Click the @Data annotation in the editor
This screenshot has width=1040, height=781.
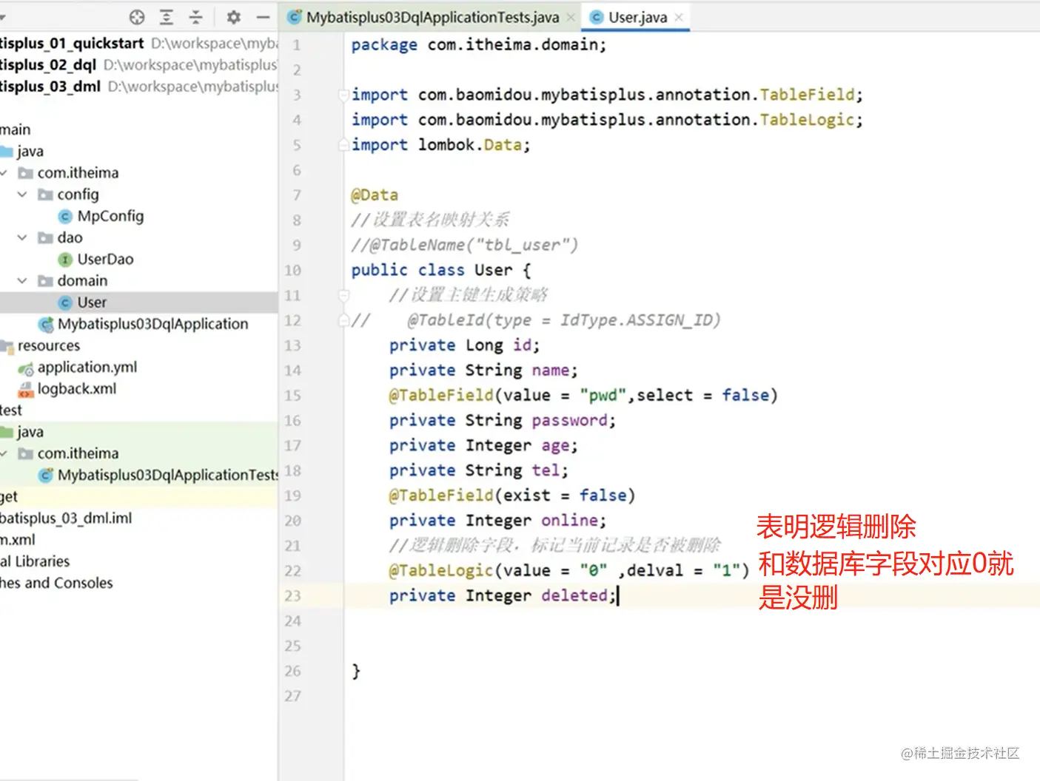[x=375, y=195]
